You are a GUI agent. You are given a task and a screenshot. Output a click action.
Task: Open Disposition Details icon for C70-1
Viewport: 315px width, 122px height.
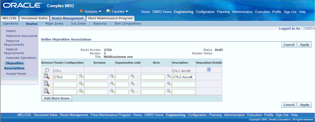click(209, 70)
